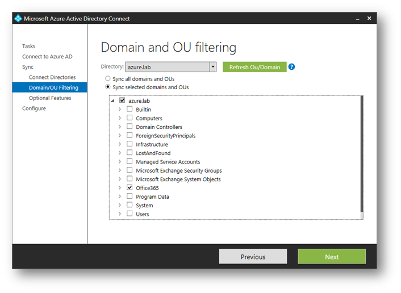
Task: Click the Previous button
Action: (x=253, y=257)
